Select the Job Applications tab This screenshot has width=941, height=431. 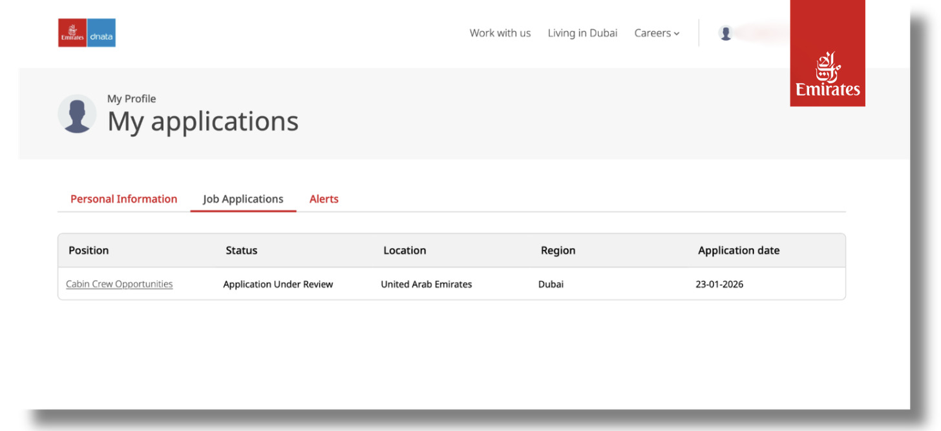tap(243, 199)
